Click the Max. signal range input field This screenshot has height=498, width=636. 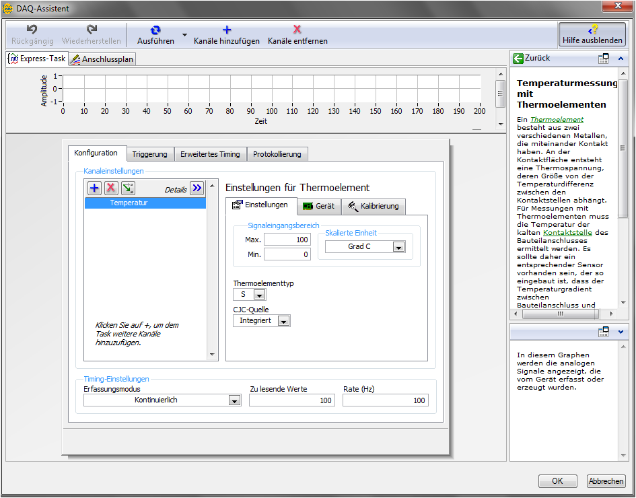point(287,240)
